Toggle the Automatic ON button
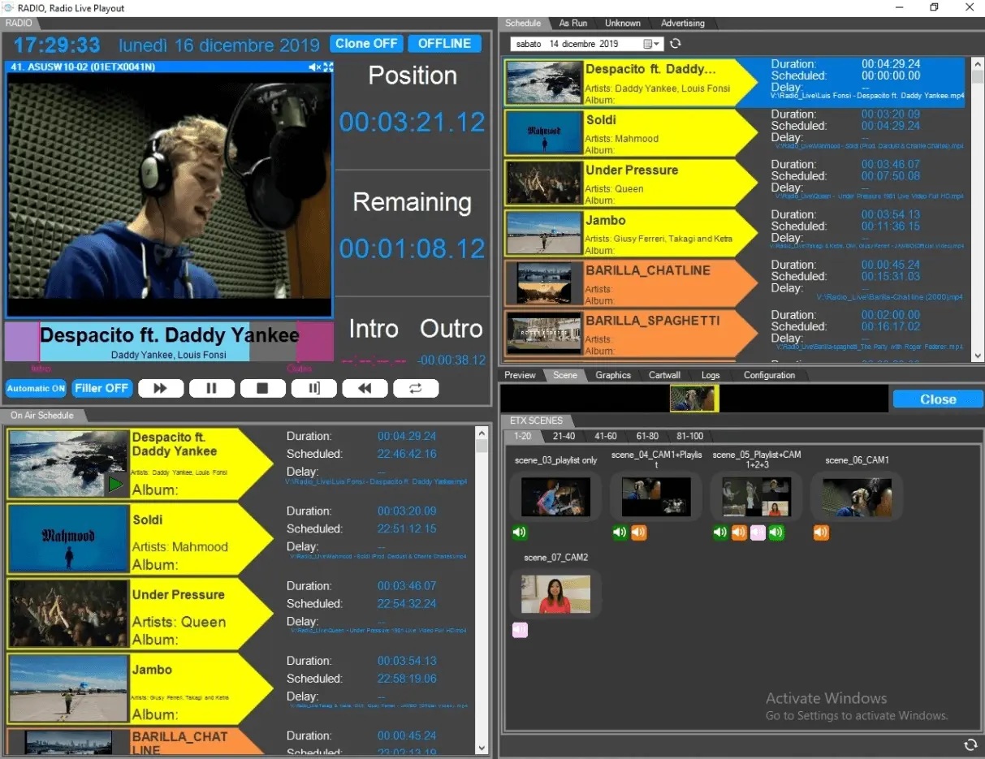This screenshot has width=985, height=759. 36,389
